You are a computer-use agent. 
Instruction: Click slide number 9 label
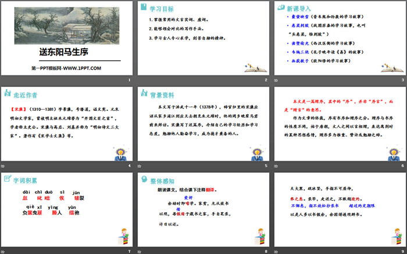pyautogui.click(x=402, y=251)
